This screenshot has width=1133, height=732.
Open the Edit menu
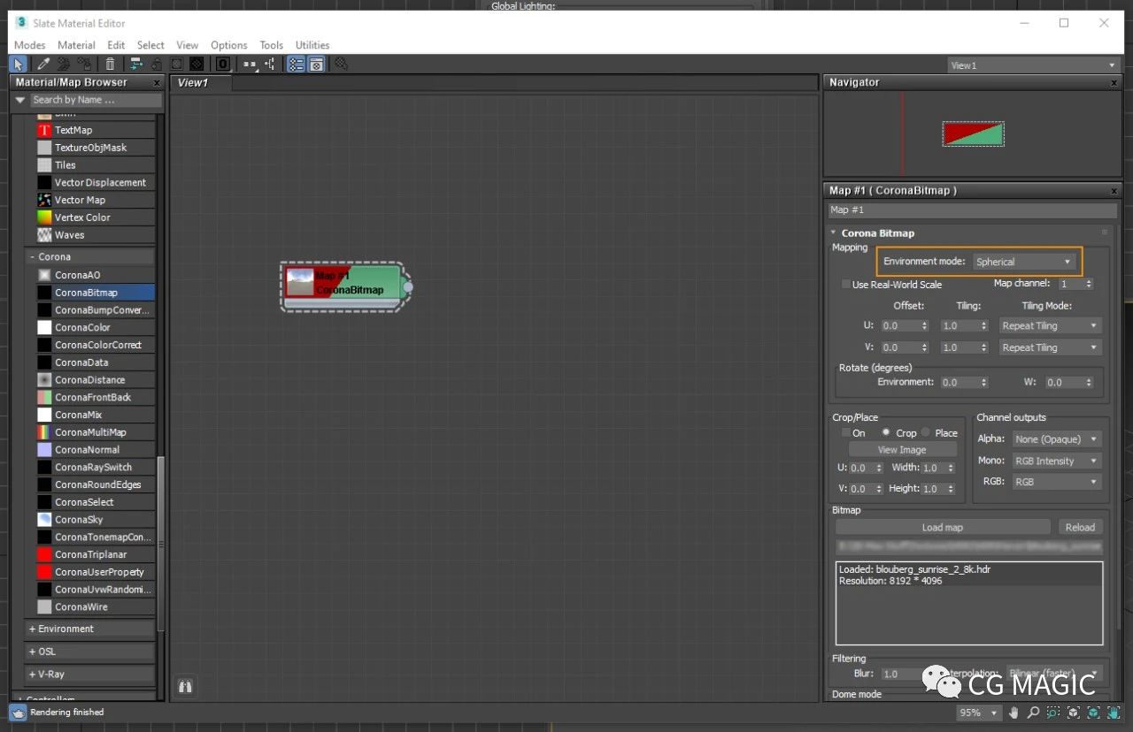pyautogui.click(x=116, y=45)
